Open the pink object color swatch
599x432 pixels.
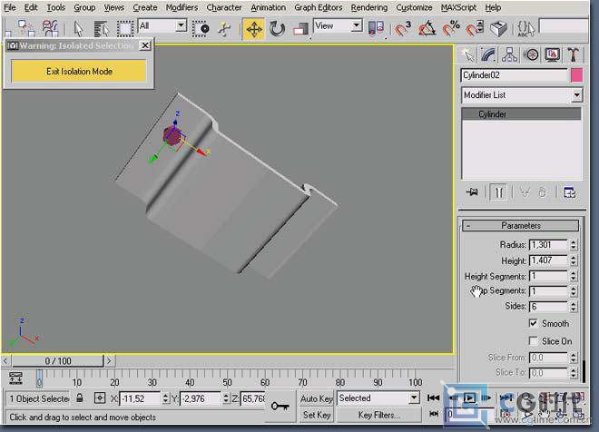point(577,75)
